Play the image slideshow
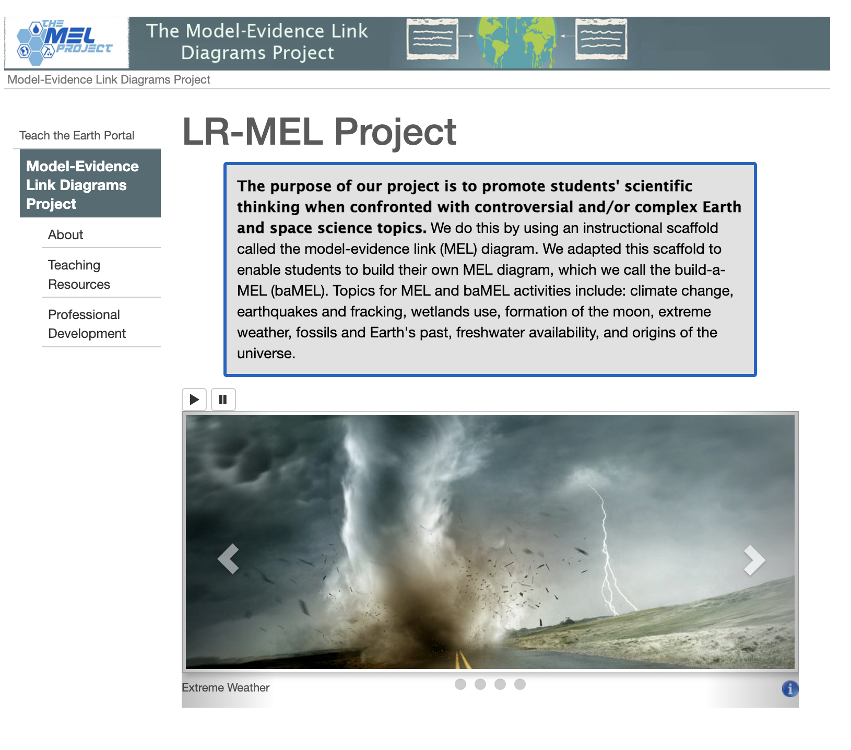 tap(194, 400)
